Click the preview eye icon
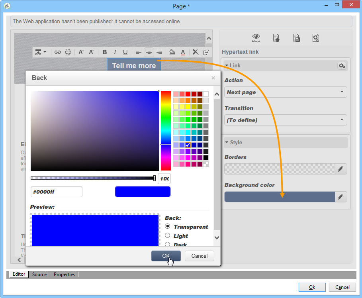Viewport: 362px width, 298px height. click(x=256, y=38)
